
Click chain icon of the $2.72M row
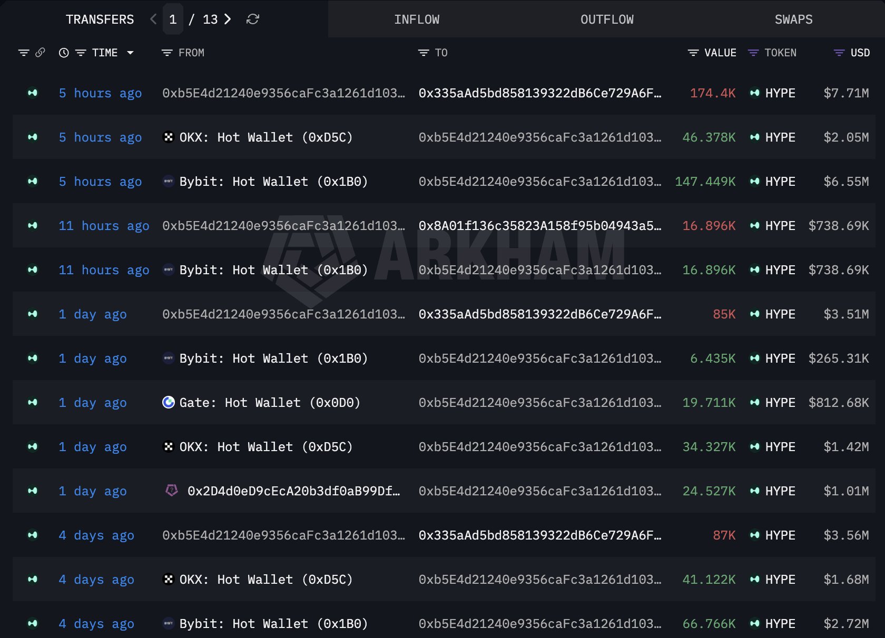tap(33, 623)
